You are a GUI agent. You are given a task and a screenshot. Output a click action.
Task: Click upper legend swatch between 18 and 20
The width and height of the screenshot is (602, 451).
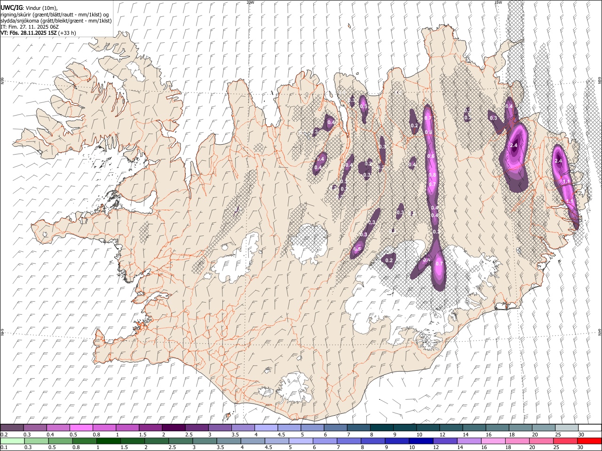pos(520,428)
